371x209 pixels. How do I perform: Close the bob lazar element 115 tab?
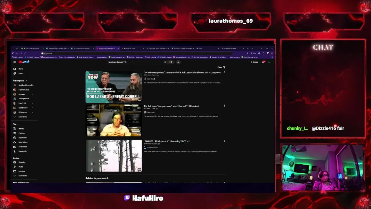pyautogui.click(x=118, y=48)
